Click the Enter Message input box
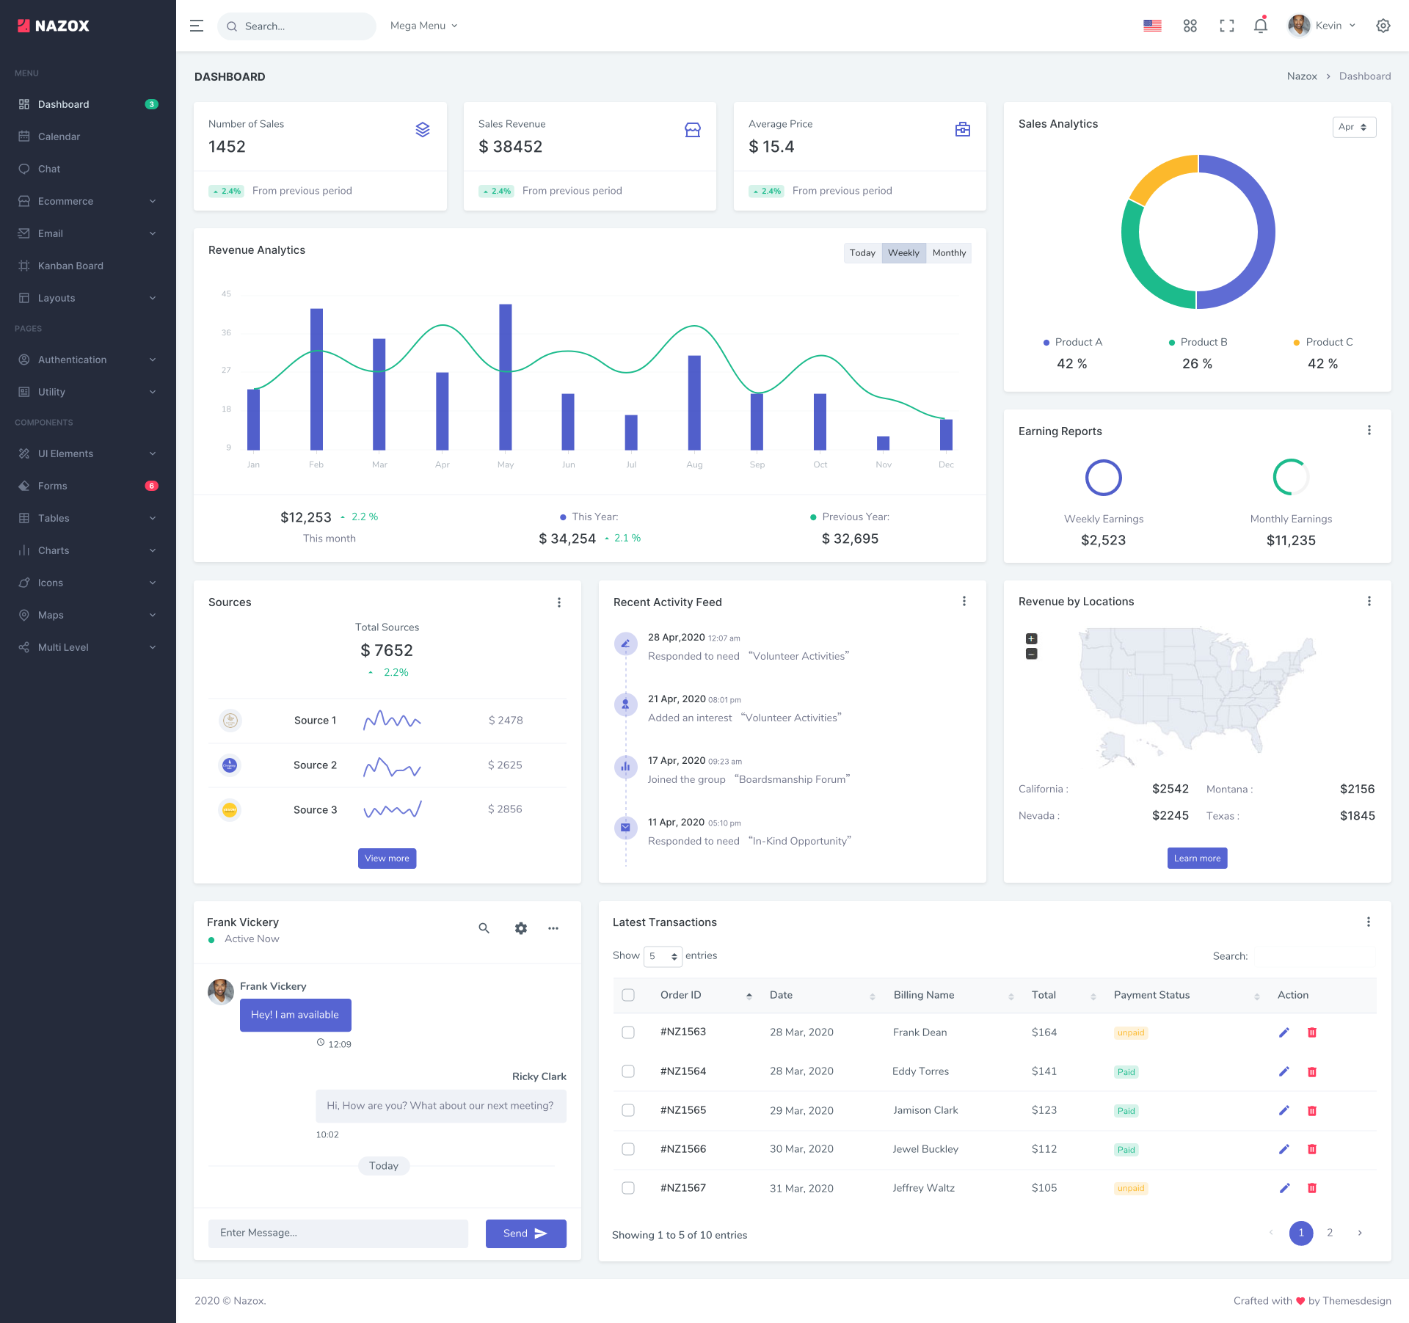The width and height of the screenshot is (1409, 1323). 338,1233
